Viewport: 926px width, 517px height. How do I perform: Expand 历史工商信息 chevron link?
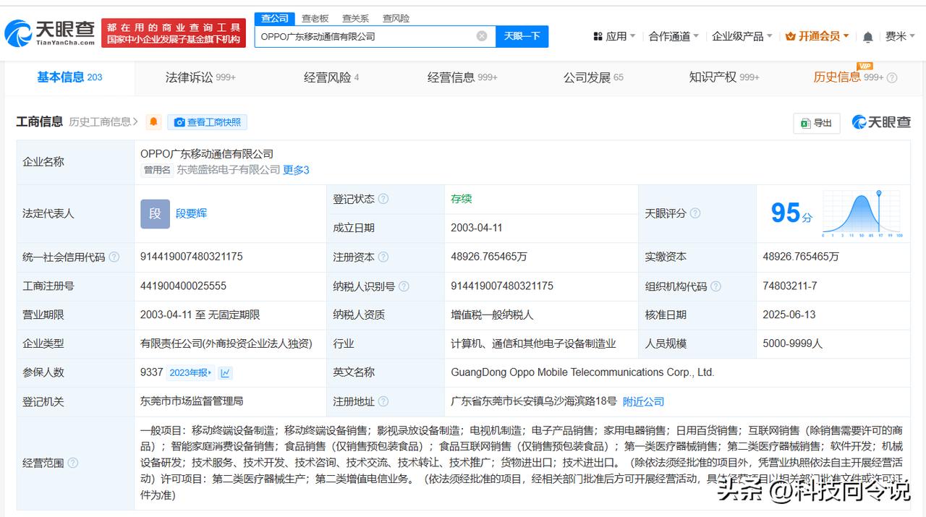coord(103,122)
